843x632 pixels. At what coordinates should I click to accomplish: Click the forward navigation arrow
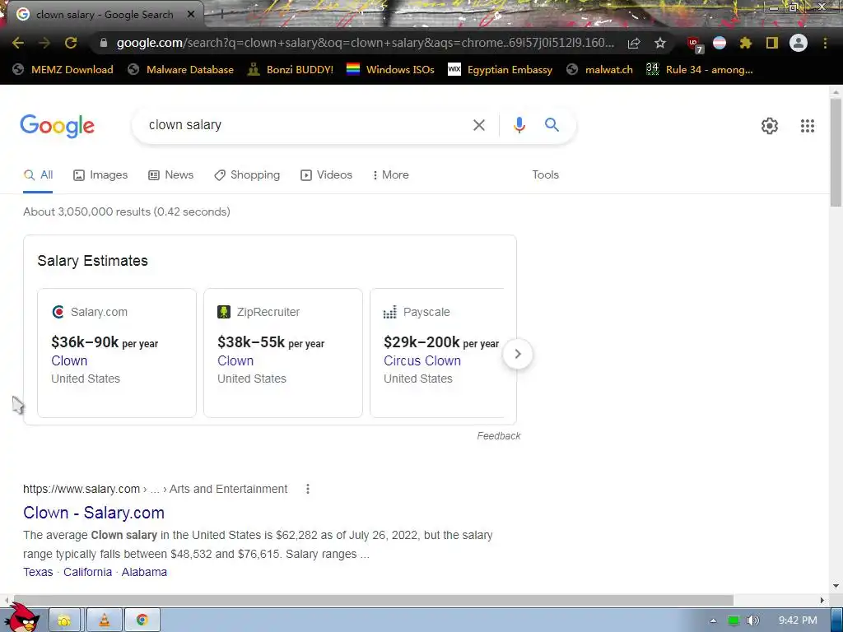[44, 43]
